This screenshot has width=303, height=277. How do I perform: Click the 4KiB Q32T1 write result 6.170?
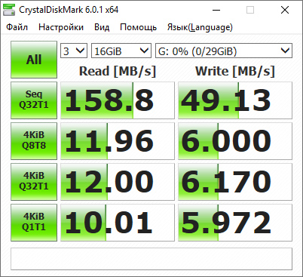(x=235, y=182)
